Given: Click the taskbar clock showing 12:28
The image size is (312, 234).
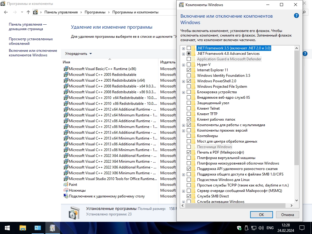Looking at the screenshot, I should [x=285, y=225].
